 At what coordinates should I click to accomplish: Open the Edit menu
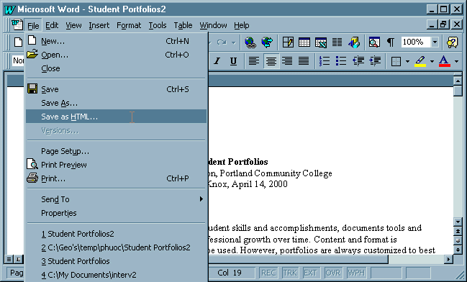[52, 26]
